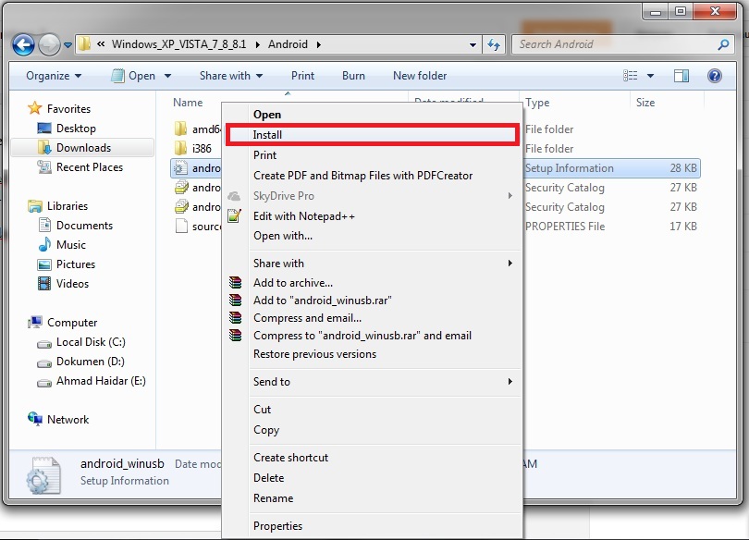The width and height of the screenshot is (749, 540).
Task: Click the Forward navigation arrow
Action: (49, 45)
